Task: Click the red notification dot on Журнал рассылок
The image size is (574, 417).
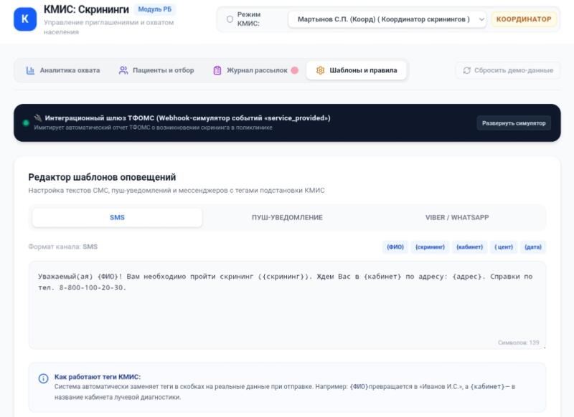Action: tap(295, 70)
